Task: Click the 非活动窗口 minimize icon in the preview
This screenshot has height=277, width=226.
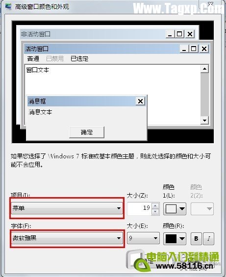Action: (170, 34)
